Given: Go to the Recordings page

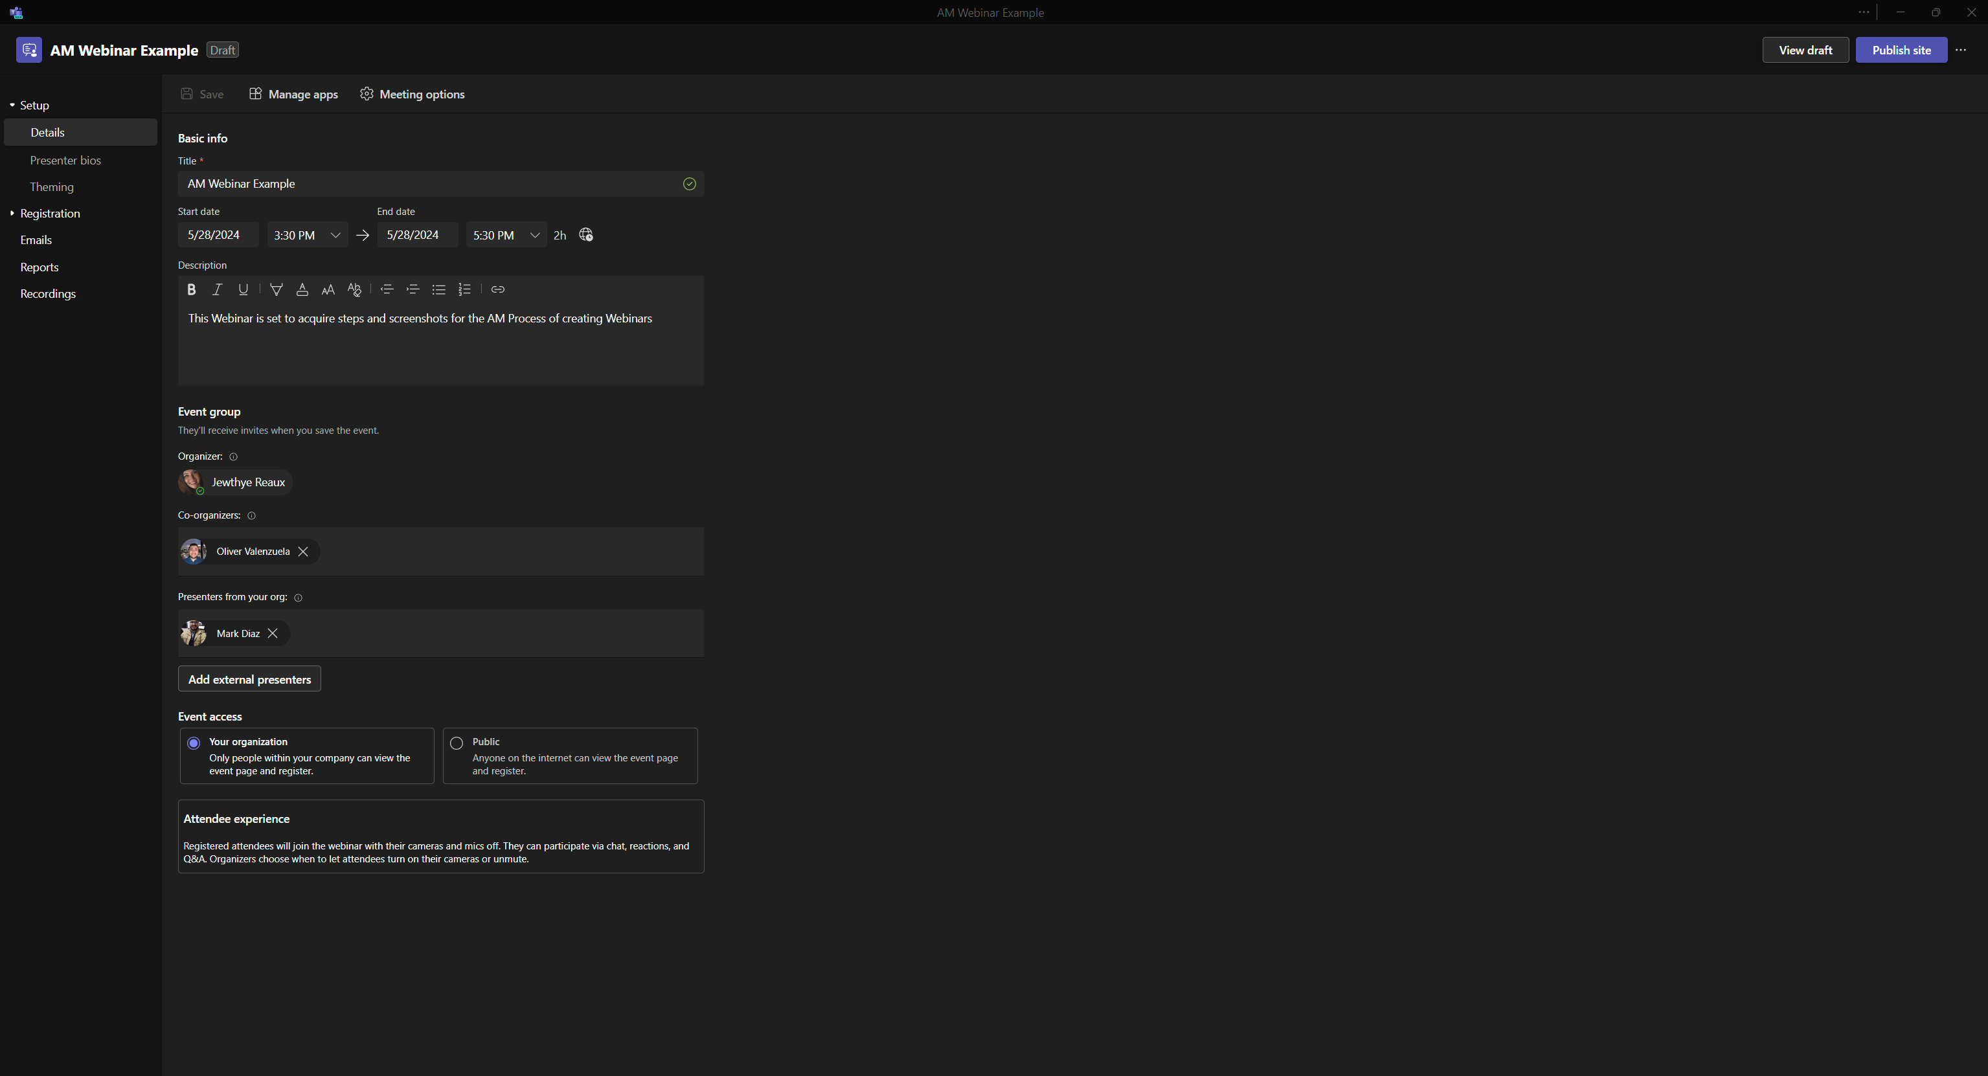Looking at the screenshot, I should point(48,294).
